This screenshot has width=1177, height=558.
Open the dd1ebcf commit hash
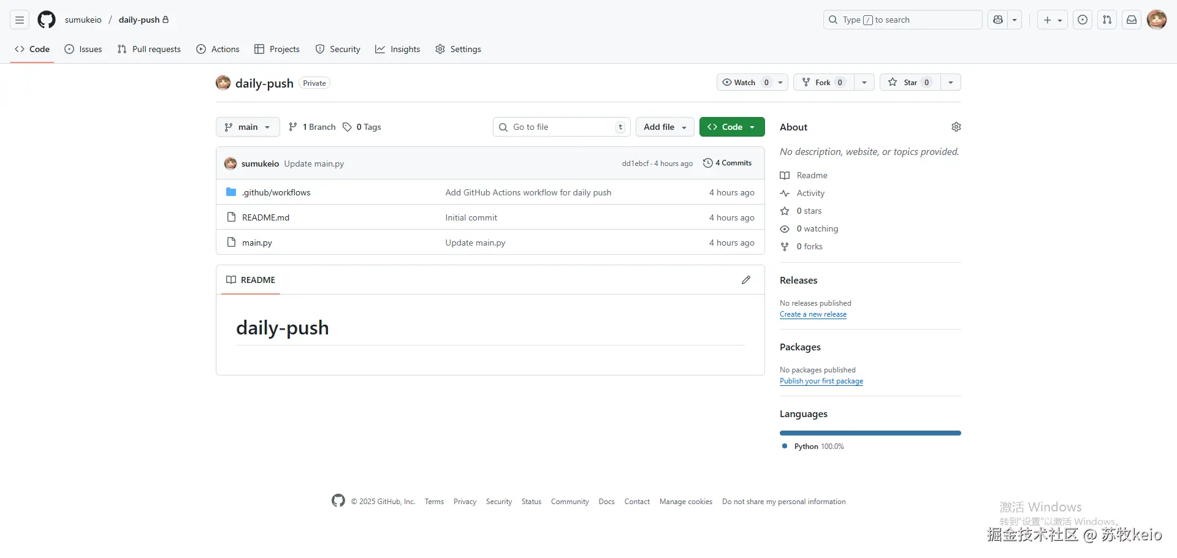click(x=635, y=164)
